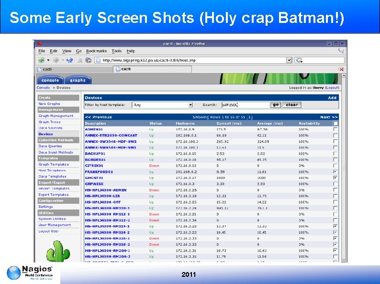
Task: Click the Add device link
Action: (332, 98)
